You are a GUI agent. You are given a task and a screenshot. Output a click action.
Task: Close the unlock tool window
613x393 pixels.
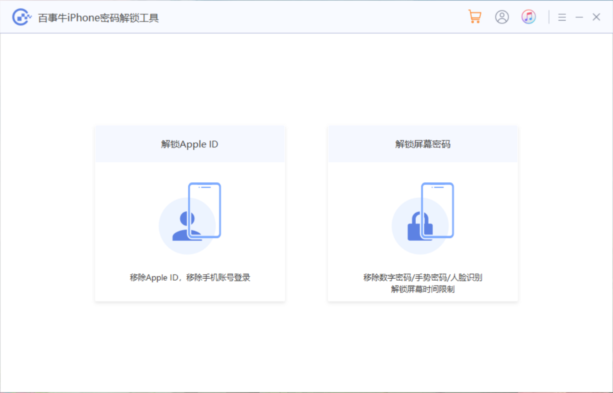point(597,17)
